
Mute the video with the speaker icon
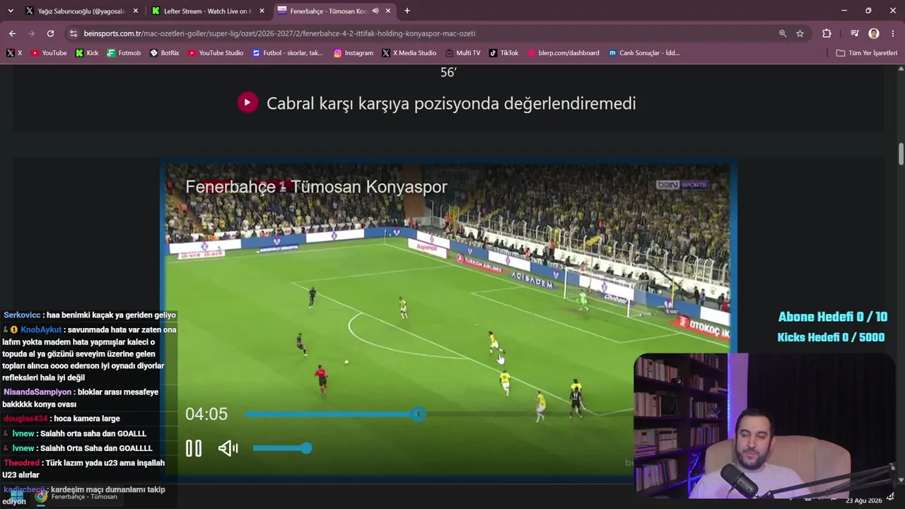228,448
